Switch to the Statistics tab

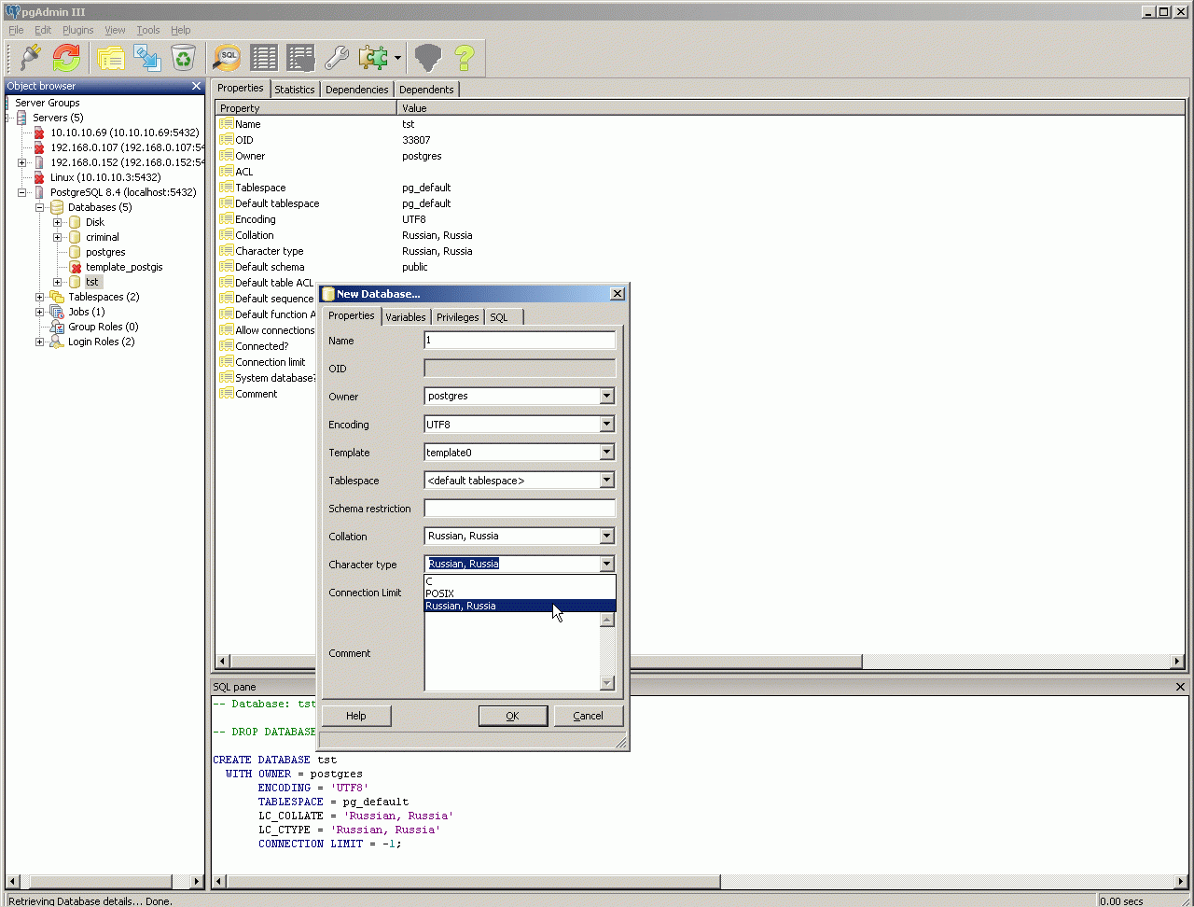[295, 90]
